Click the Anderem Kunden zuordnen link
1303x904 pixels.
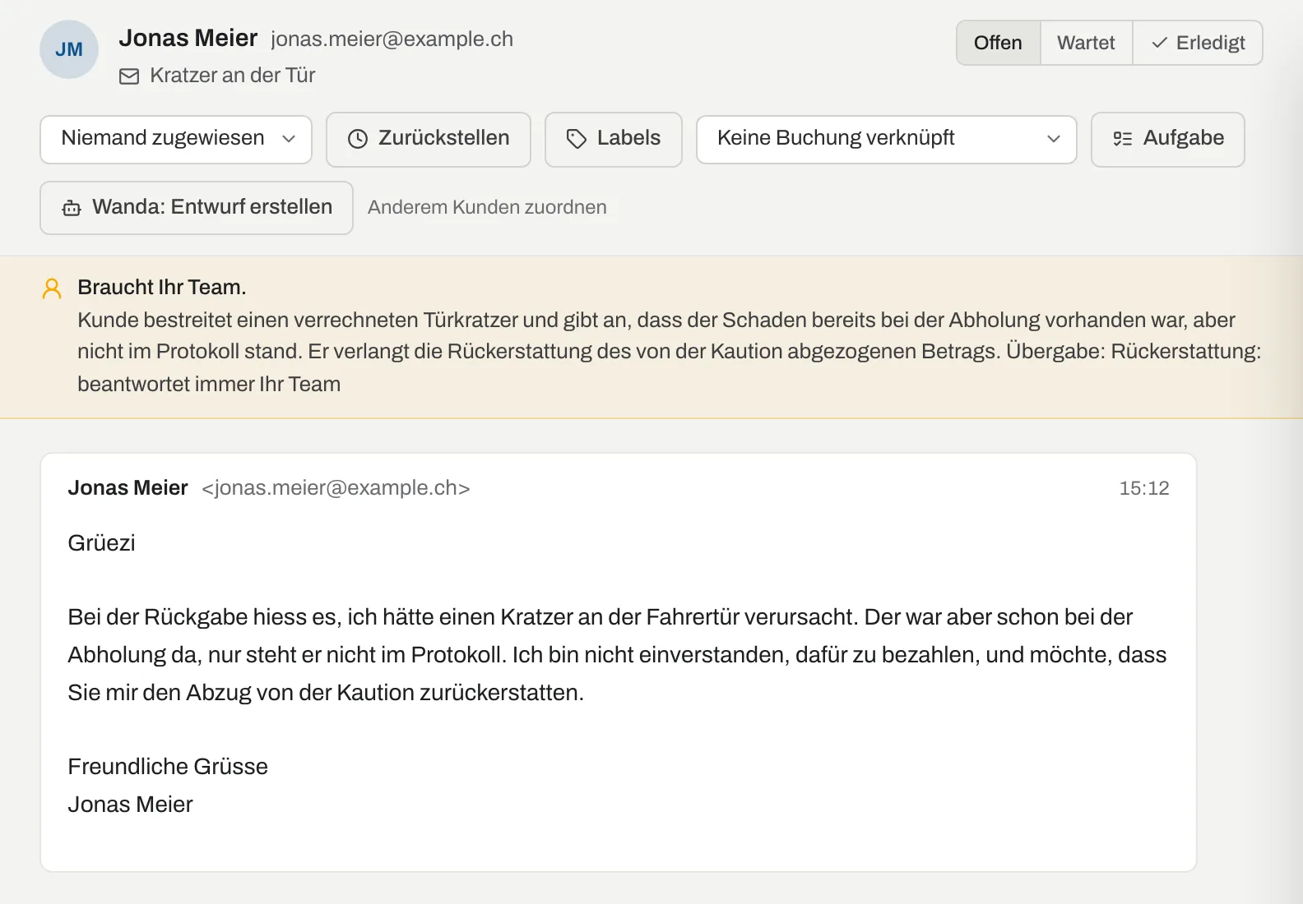[x=487, y=207]
